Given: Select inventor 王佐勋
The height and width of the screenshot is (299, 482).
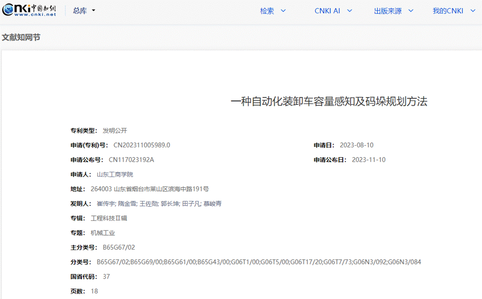Looking at the screenshot, I should 148,203.
